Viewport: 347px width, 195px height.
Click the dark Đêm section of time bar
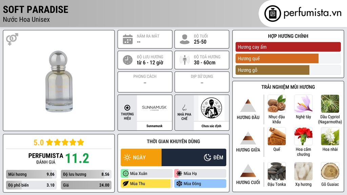click(x=194, y=157)
